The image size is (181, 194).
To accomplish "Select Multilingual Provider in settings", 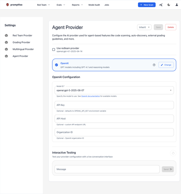I will 23,49.
